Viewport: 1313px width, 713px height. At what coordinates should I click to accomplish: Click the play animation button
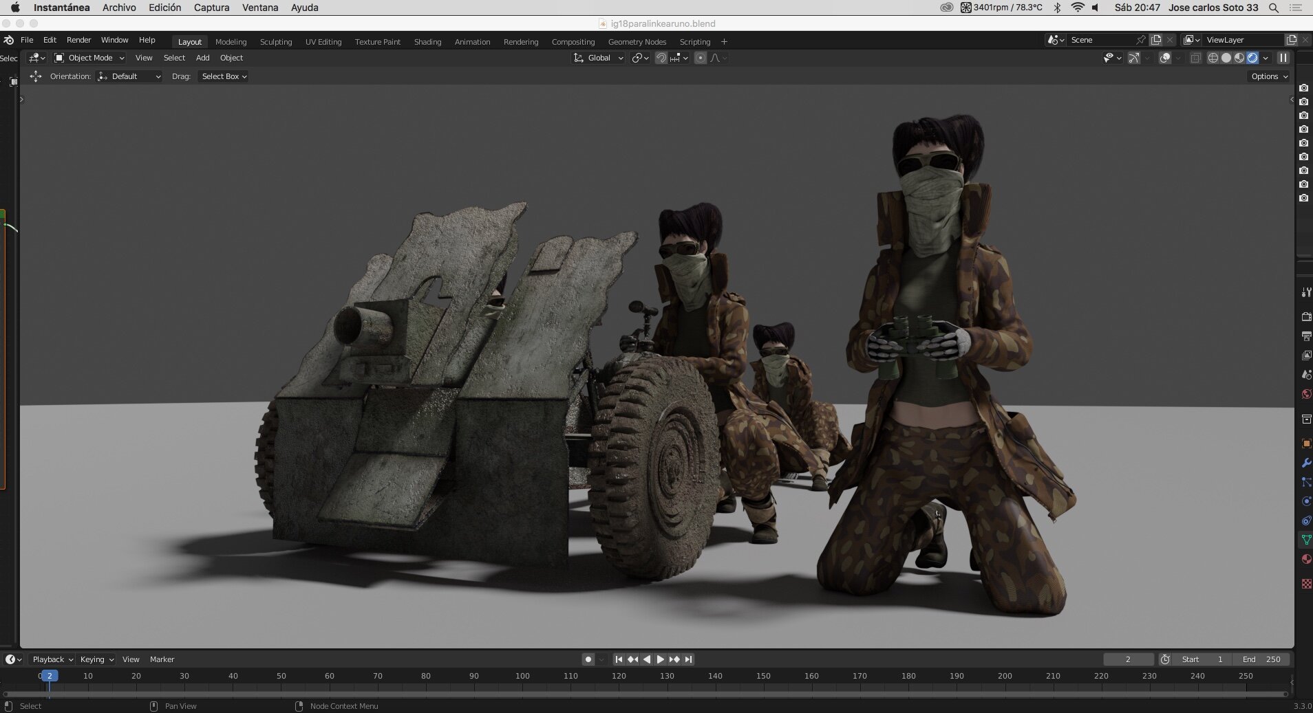(x=661, y=659)
